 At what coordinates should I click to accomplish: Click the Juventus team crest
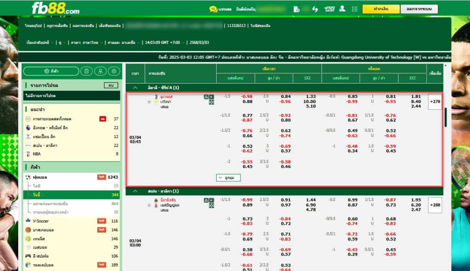click(x=156, y=97)
